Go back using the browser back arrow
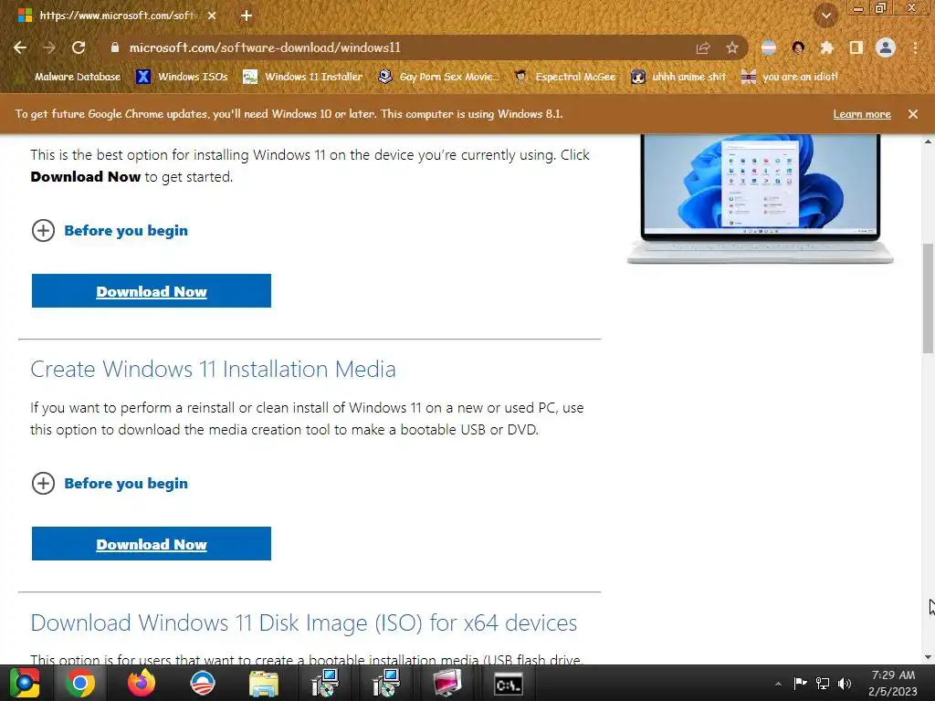 pyautogui.click(x=20, y=47)
